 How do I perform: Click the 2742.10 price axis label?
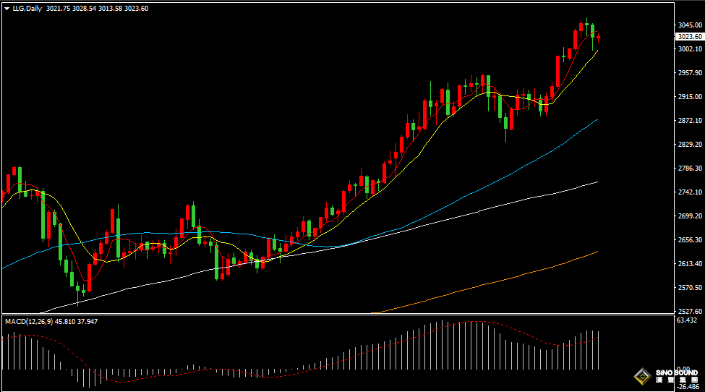690,192
